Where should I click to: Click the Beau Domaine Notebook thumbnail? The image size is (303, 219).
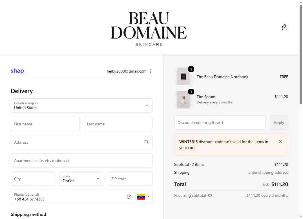183,77
